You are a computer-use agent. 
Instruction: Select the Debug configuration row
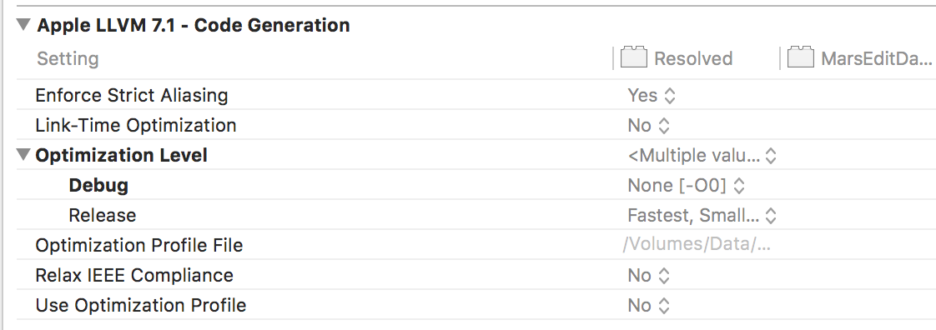pos(476,185)
